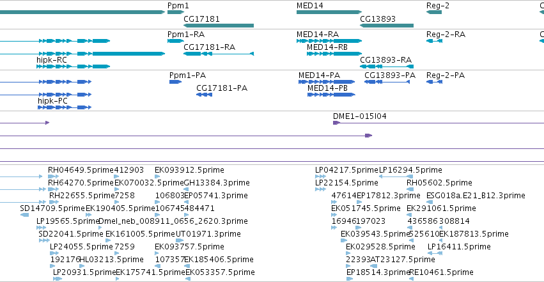Viewport: 544px width, 282px height.
Task: Select the LP19565.5prime EST label
Action: [x=68, y=221]
